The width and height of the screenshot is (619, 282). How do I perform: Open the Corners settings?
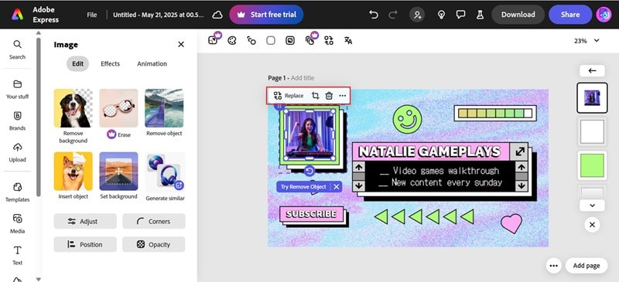(x=153, y=221)
